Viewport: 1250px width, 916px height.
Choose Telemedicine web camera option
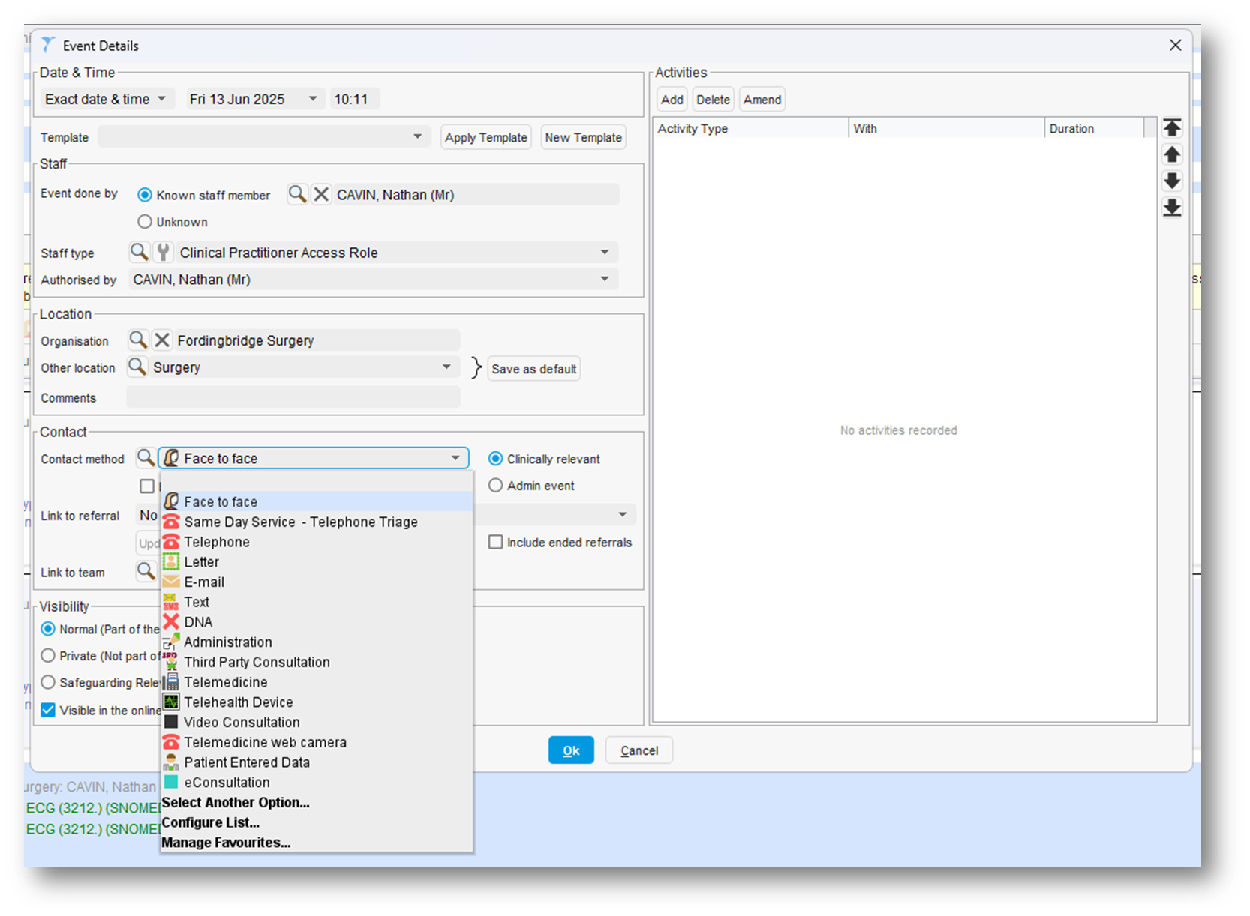317,742
